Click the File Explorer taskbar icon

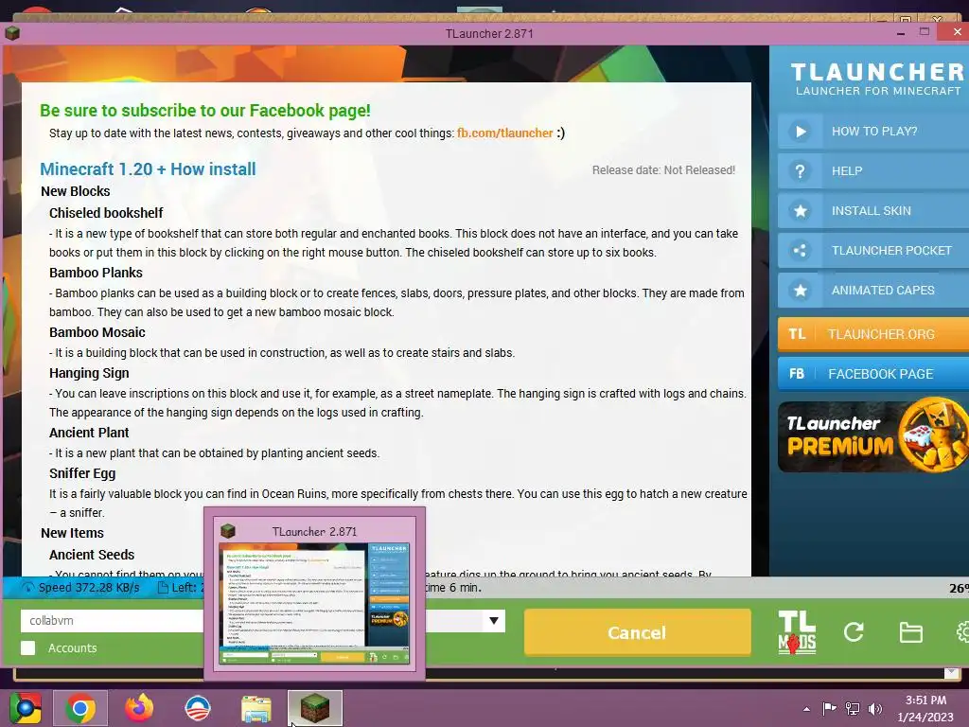click(255, 708)
